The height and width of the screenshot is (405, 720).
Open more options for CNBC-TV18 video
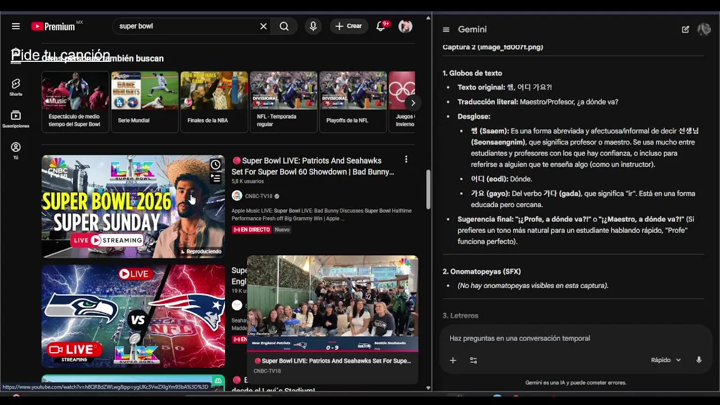click(406, 160)
